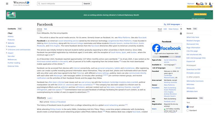Open the 225 languages dropdown

tap(173, 24)
